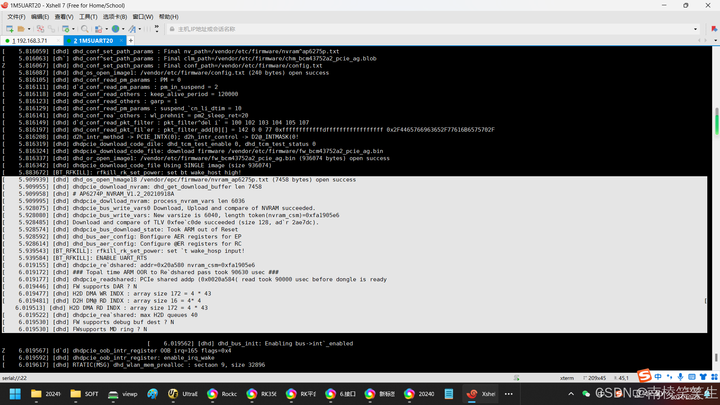
Task: Click the Find magnifier icon
Action: coord(85,29)
